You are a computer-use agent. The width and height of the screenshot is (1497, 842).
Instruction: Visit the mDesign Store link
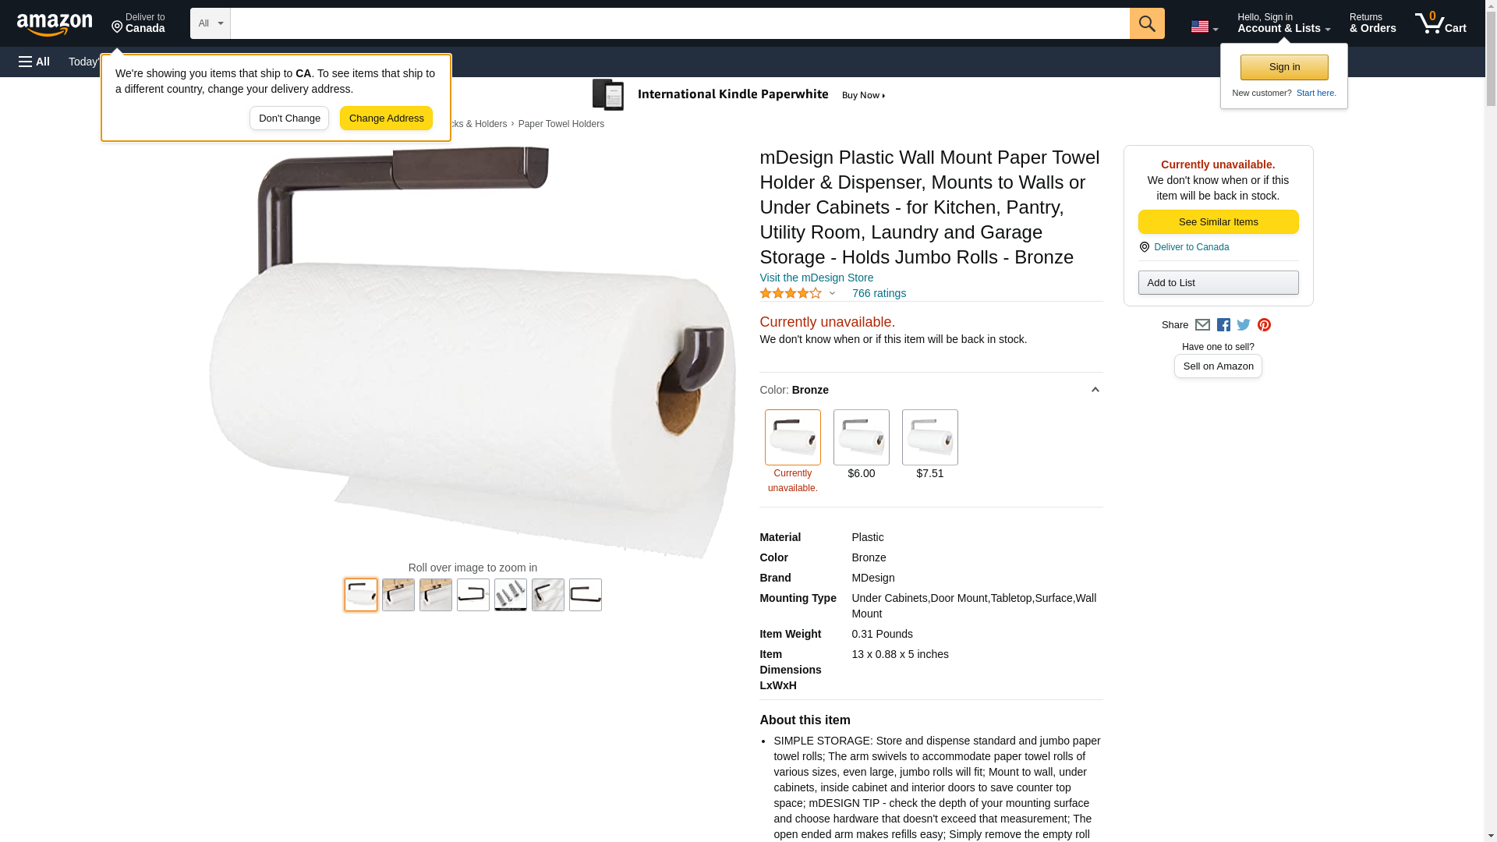click(x=816, y=278)
